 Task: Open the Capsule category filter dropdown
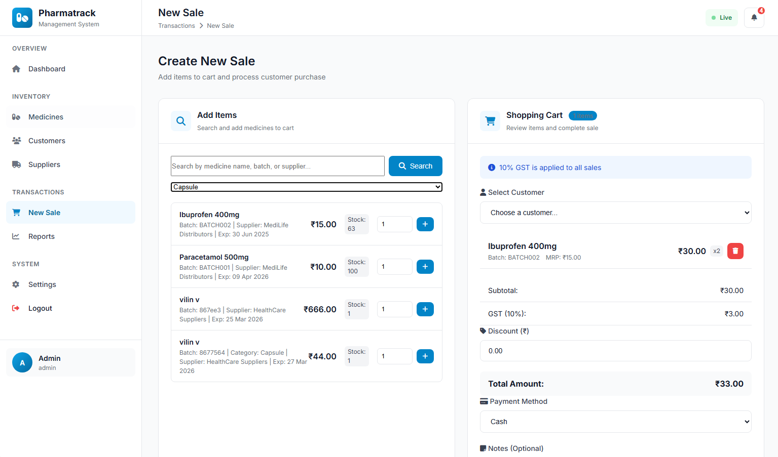tap(306, 187)
